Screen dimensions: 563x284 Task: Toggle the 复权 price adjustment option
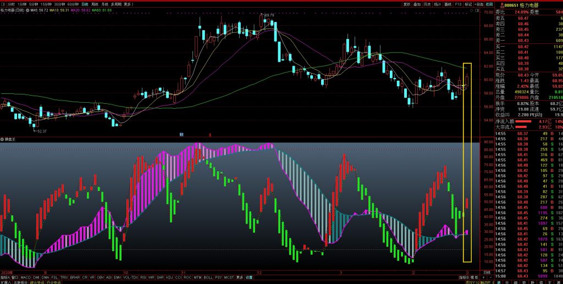point(407,4)
